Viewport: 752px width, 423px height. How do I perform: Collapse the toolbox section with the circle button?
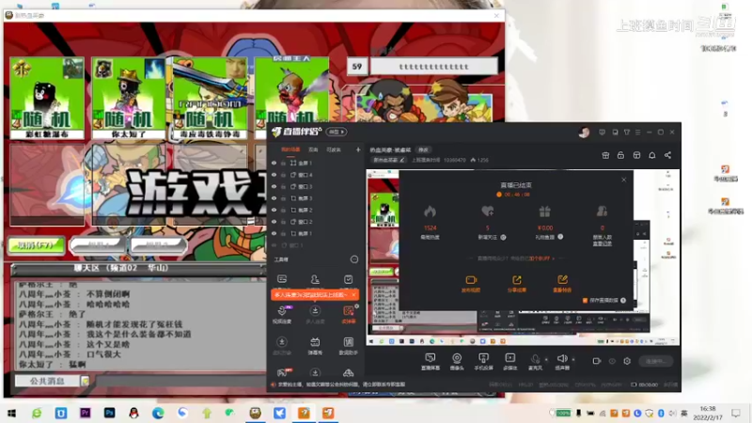coord(354,259)
